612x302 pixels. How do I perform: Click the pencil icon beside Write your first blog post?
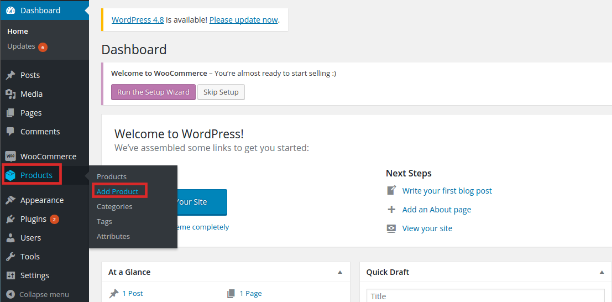click(x=391, y=190)
